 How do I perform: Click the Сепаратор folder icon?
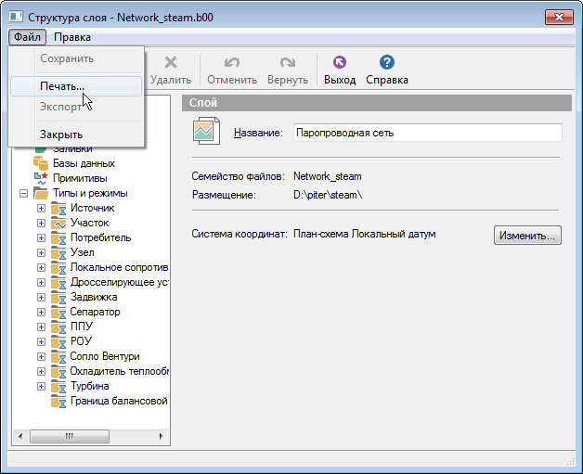click(58, 313)
